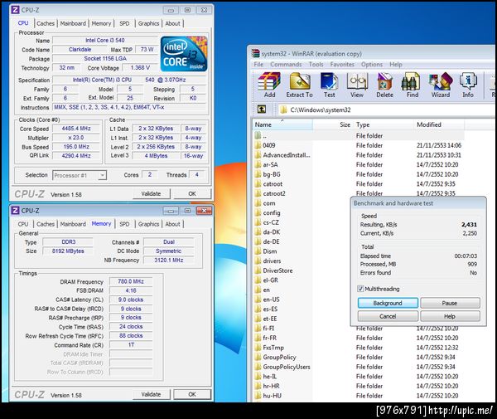Open the Commands menu in WinRAR
The height and width of the screenshot is (419, 497).
point(286,65)
